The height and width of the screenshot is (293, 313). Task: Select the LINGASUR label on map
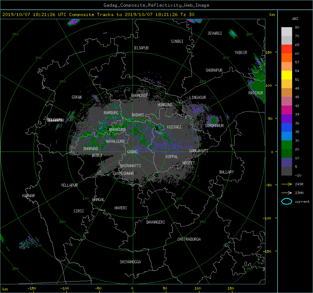(198, 98)
